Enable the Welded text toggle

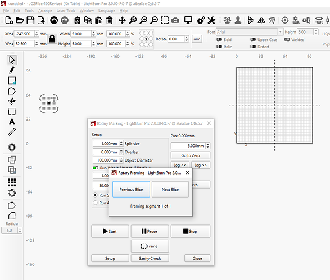click(287, 39)
